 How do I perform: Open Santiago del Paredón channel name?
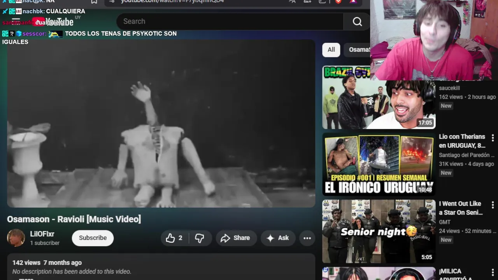coord(466,155)
